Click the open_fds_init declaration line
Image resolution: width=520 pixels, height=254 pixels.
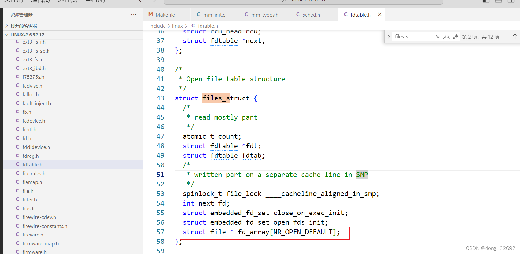point(255,222)
